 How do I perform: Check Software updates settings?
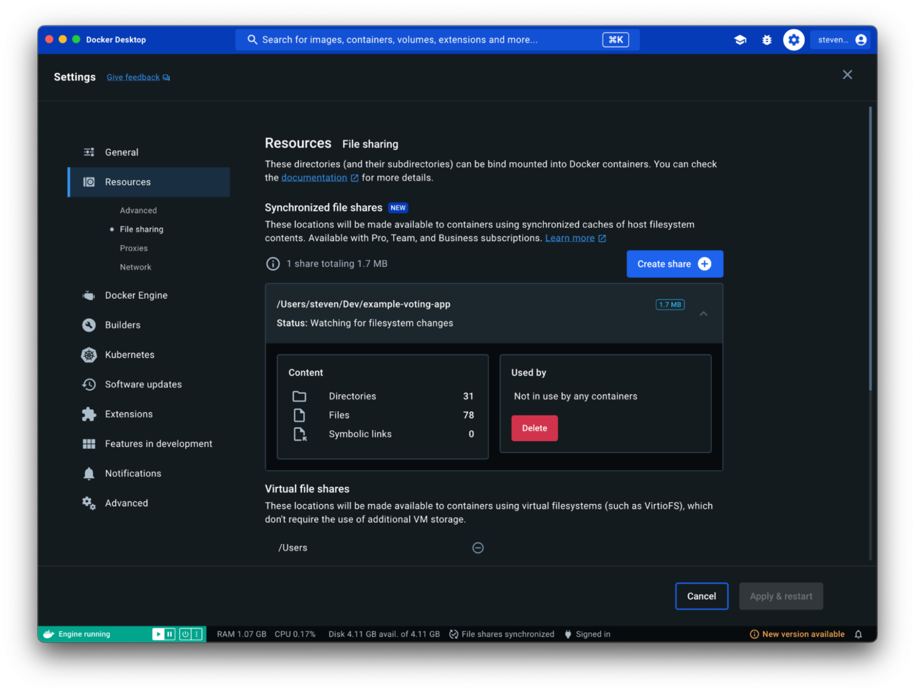(144, 384)
